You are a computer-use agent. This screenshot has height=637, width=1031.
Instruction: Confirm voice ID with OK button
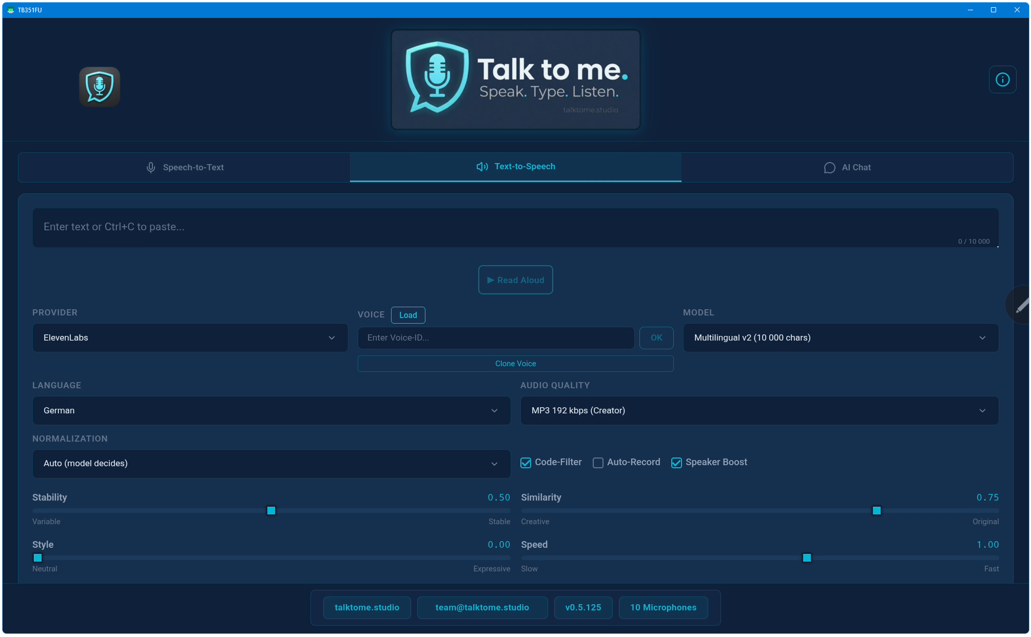tap(656, 337)
